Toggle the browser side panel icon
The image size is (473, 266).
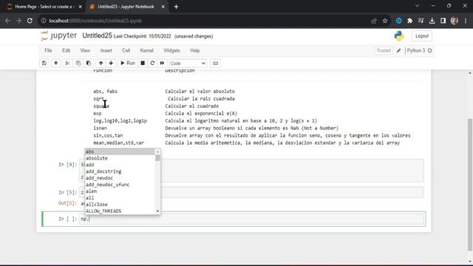(x=443, y=21)
